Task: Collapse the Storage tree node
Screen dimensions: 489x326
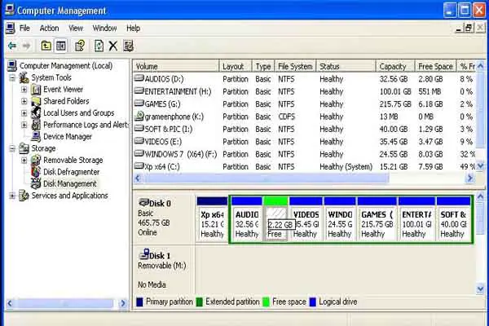Action: (x=12, y=148)
